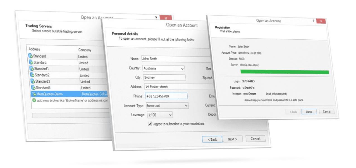
Task: Click the Trading Servers heading
Action: [x=39, y=26]
